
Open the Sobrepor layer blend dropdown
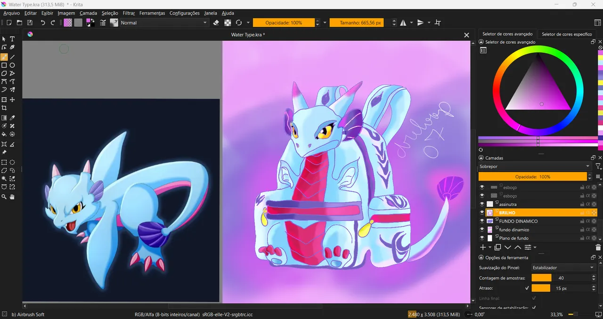535,166
